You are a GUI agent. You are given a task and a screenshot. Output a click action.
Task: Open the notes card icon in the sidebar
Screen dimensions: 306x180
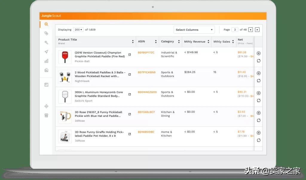(x=46, y=85)
